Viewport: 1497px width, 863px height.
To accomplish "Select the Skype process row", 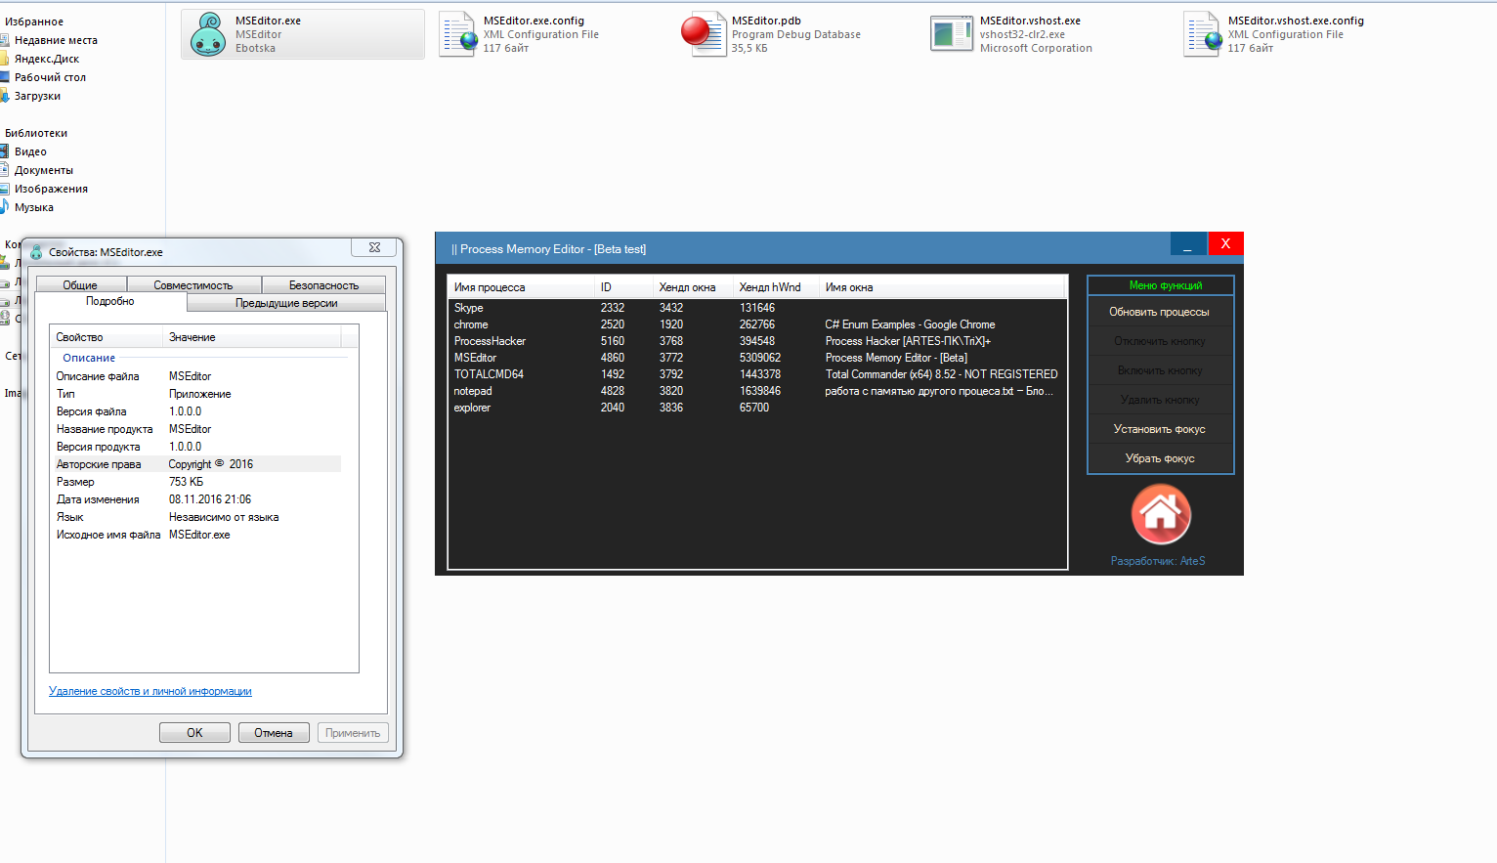I will (x=756, y=308).
